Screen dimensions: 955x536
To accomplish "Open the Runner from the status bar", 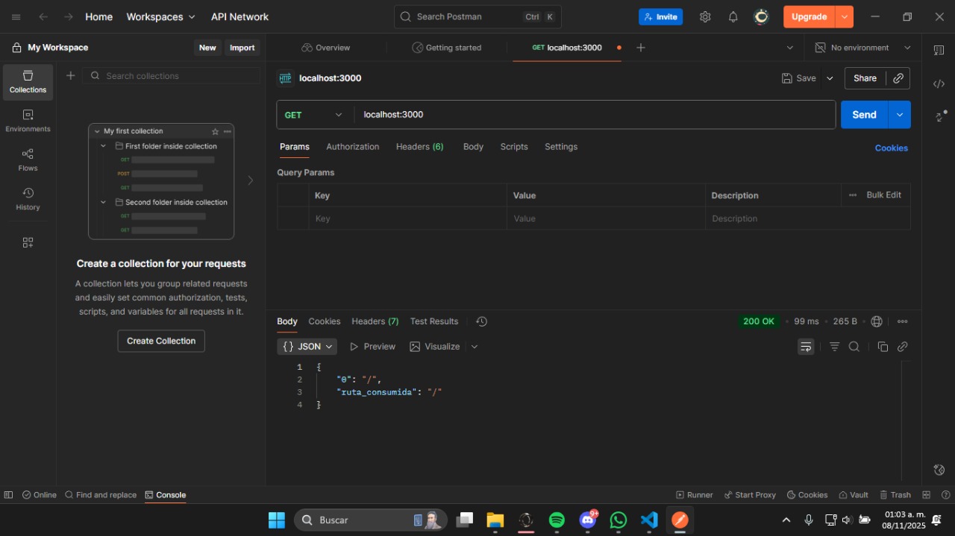I will click(x=694, y=495).
